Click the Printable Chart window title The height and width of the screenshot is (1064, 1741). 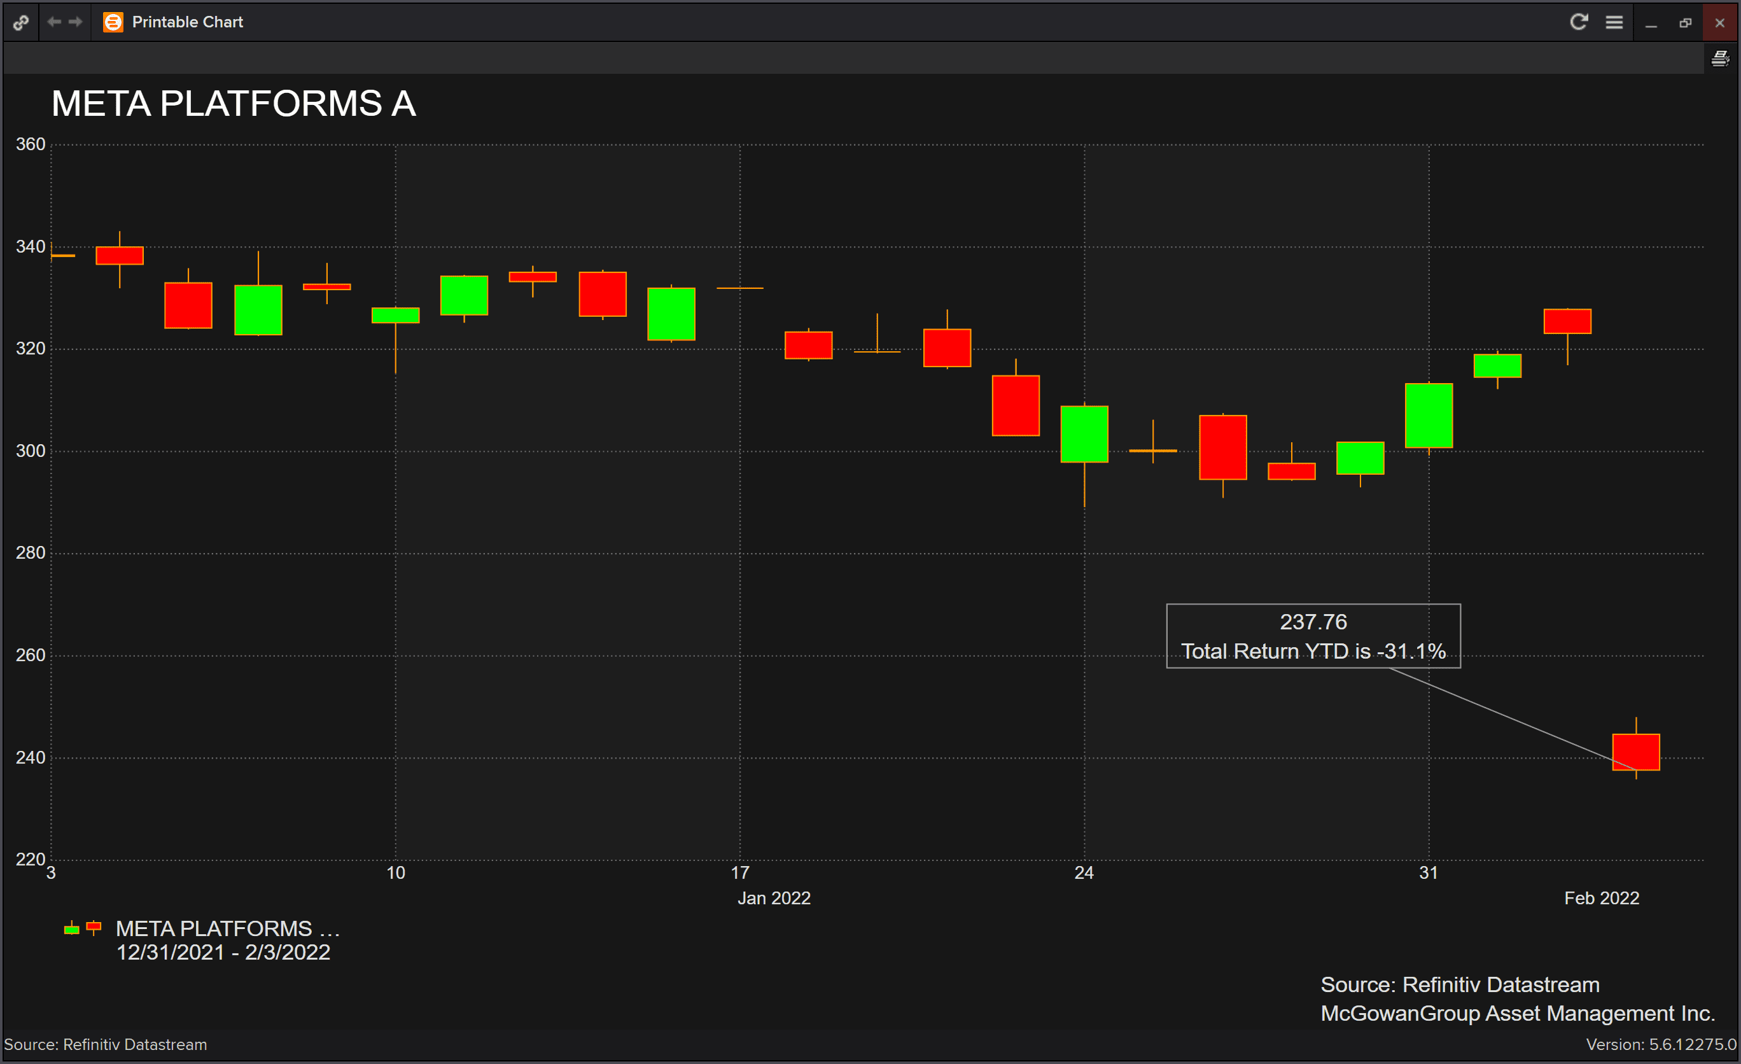click(187, 22)
